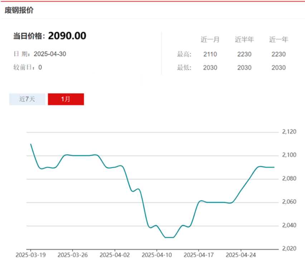Viewport: 305px width, 259px height.
Task: Select the 1月 red tab
Action: coord(66,99)
